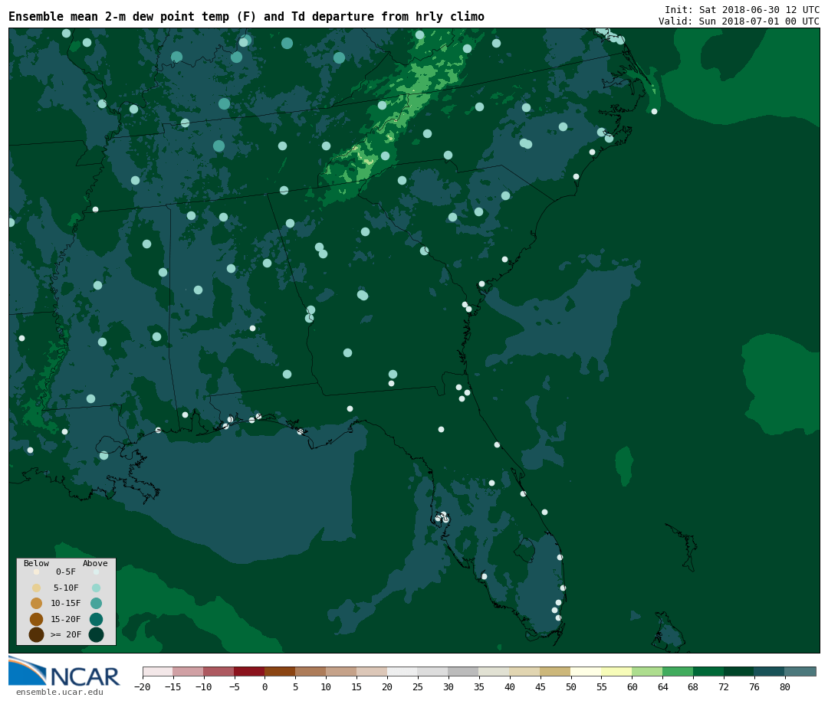828x701 pixels.
Task: Click the 'Init: Sat 2018-06-30 12 UTC' text
Action: pos(742,9)
